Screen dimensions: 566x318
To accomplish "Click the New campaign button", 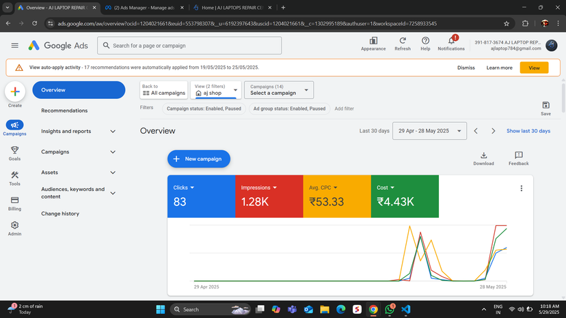I will click(x=198, y=159).
